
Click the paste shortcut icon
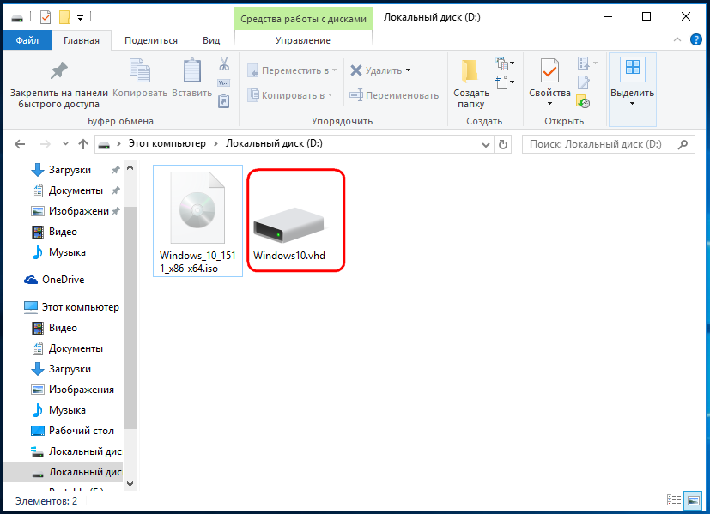pos(224,101)
